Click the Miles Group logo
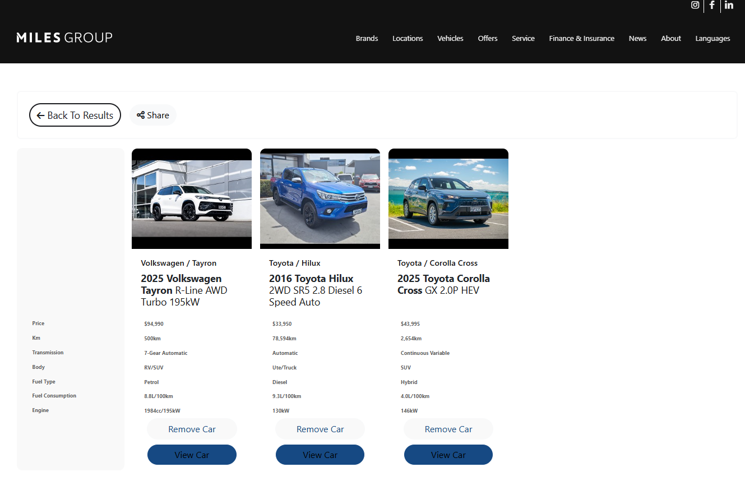The height and width of the screenshot is (504, 745). click(64, 38)
